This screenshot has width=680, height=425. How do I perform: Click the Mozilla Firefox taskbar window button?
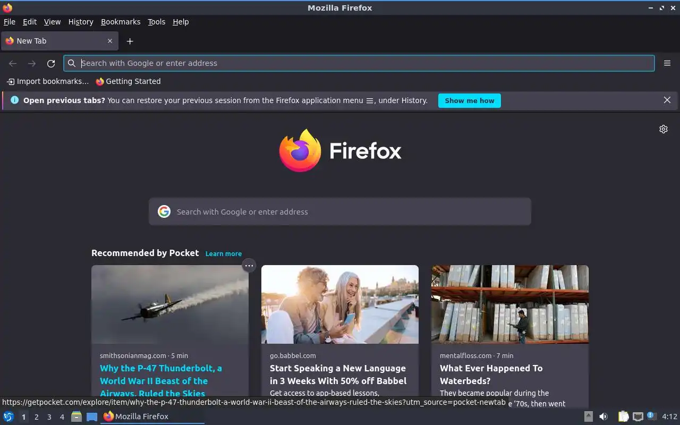pos(152,416)
